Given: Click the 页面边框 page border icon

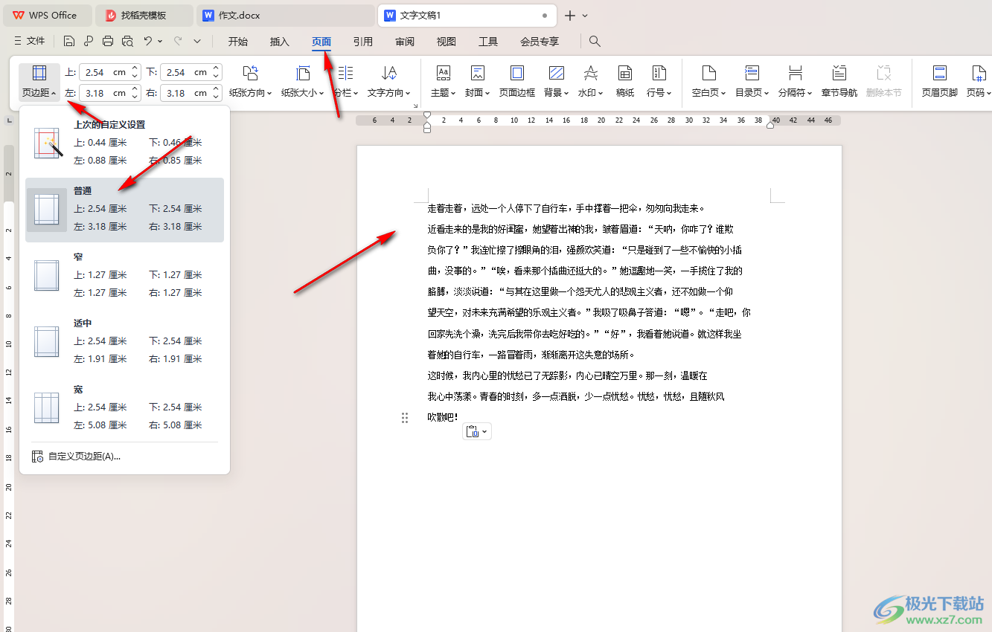Looking at the screenshot, I should tap(517, 83).
